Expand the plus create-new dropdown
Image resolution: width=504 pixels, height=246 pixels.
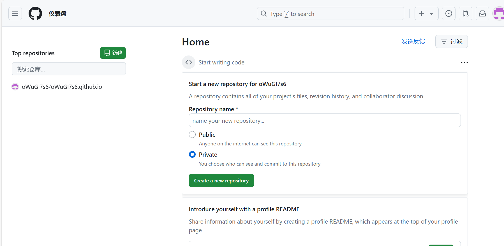tap(426, 13)
